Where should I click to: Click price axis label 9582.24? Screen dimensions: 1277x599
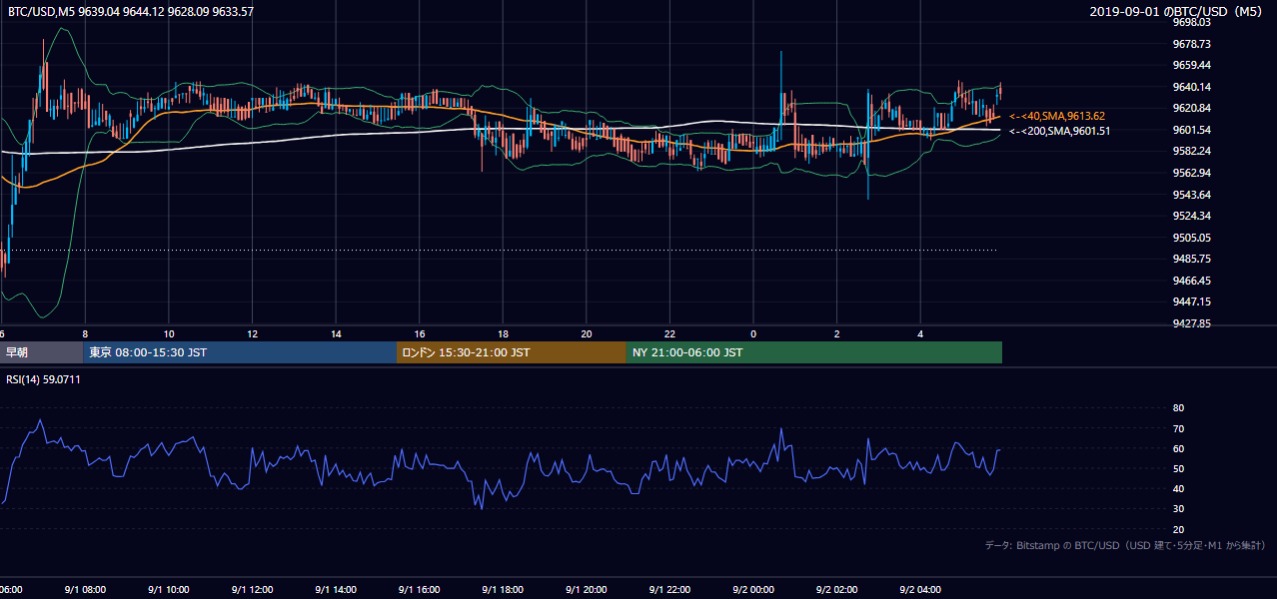[x=1192, y=151]
